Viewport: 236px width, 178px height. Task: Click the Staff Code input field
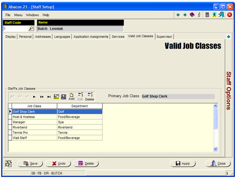[x=15, y=28]
